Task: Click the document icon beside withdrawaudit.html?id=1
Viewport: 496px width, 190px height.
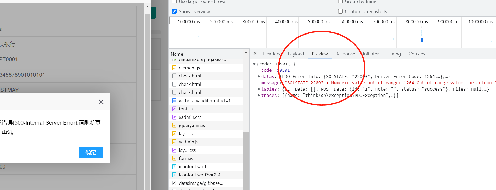Action: (x=174, y=101)
